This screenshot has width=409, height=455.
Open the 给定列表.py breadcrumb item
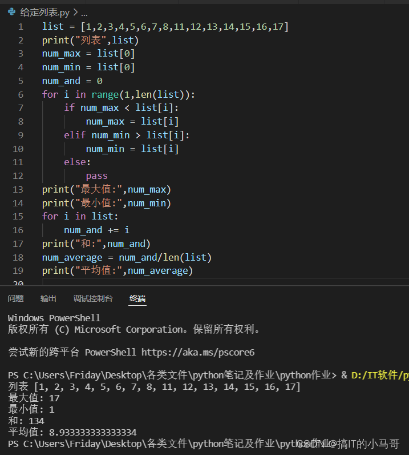tap(45, 13)
